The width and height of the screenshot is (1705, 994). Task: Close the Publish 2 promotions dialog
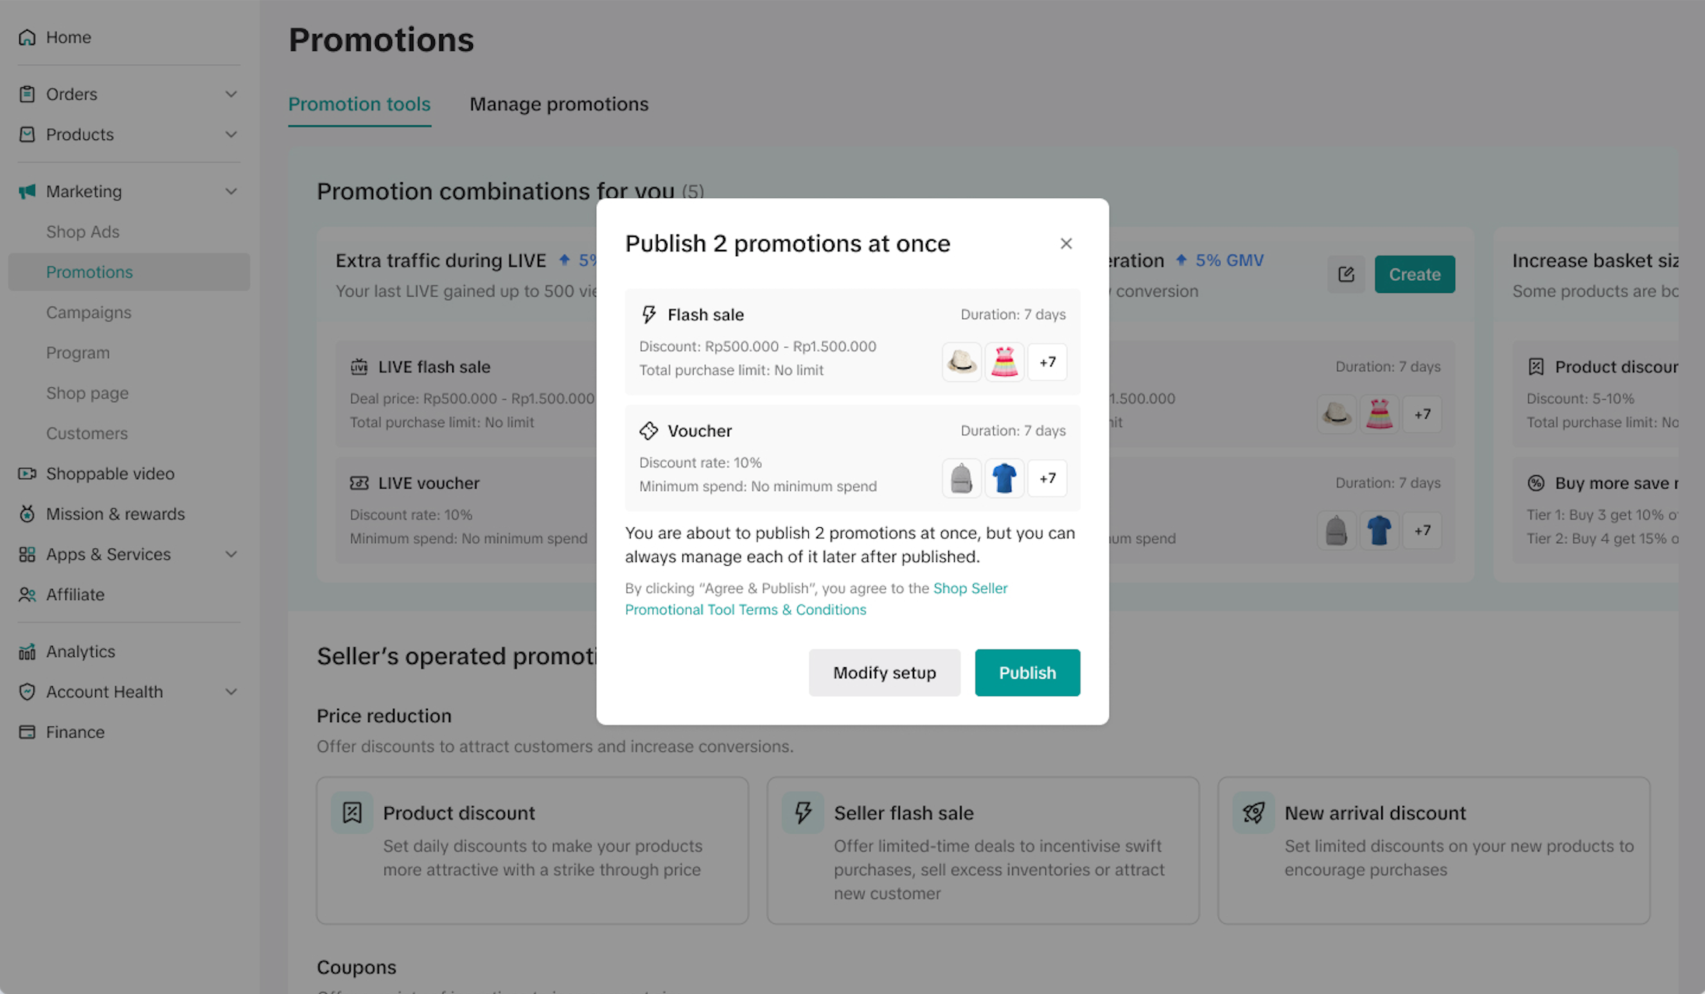(1066, 243)
